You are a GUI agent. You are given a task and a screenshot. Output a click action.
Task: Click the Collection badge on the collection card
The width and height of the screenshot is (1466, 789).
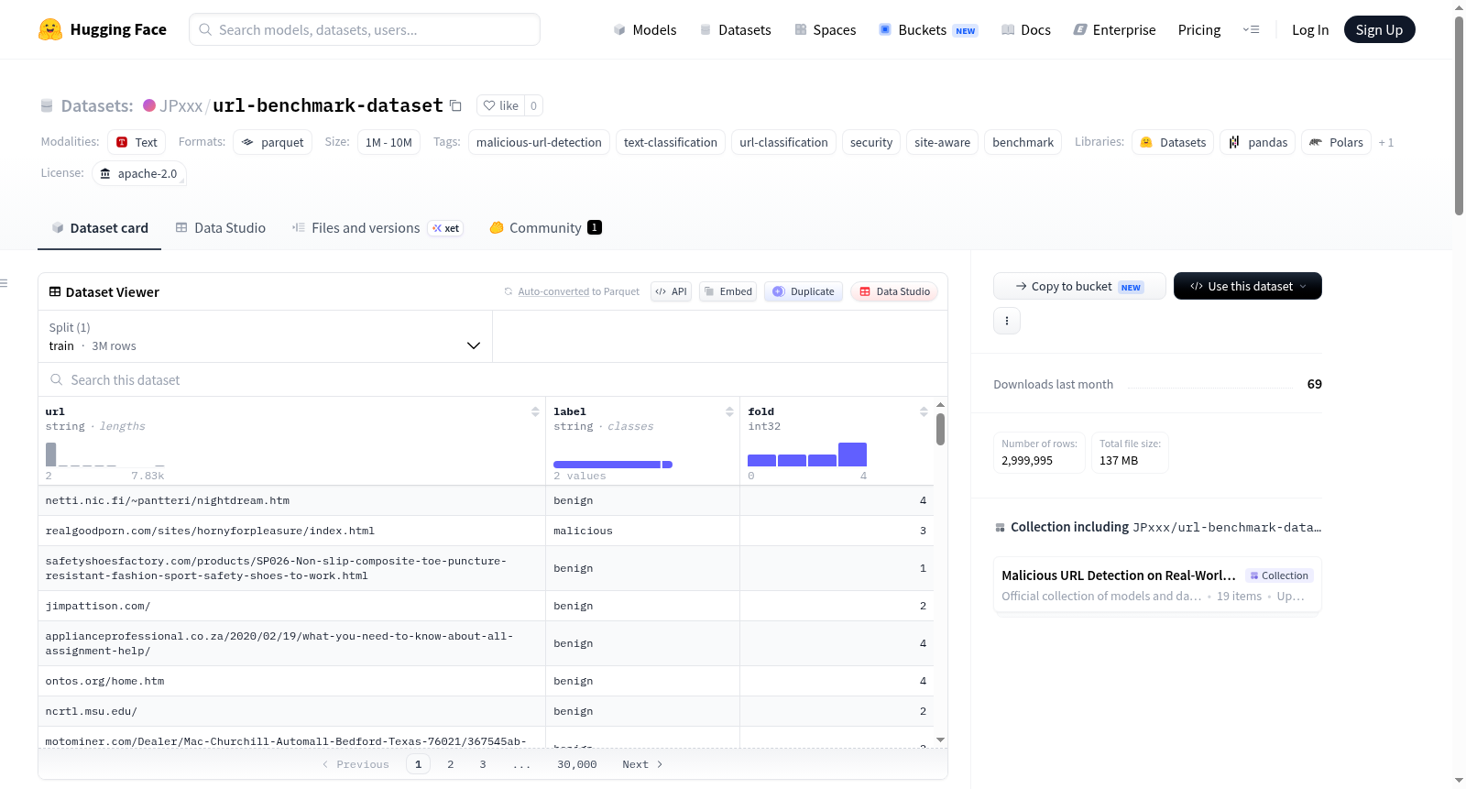[x=1279, y=575]
